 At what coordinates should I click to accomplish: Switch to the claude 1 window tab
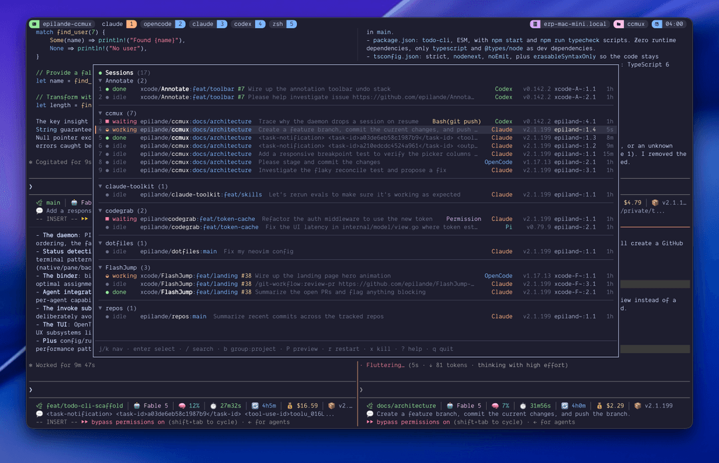pyautogui.click(x=119, y=24)
